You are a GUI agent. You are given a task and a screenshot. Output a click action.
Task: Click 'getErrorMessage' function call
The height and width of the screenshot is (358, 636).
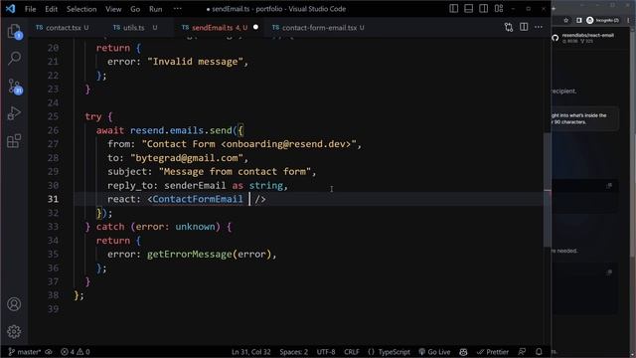tap(190, 255)
